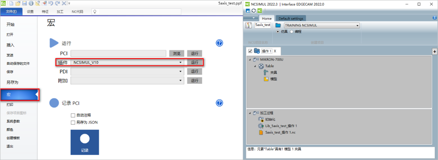Click 浏览 button next to PCI
The image size is (438, 160).
click(177, 54)
